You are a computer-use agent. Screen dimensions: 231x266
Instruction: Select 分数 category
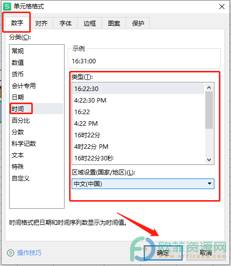[x=36, y=132]
